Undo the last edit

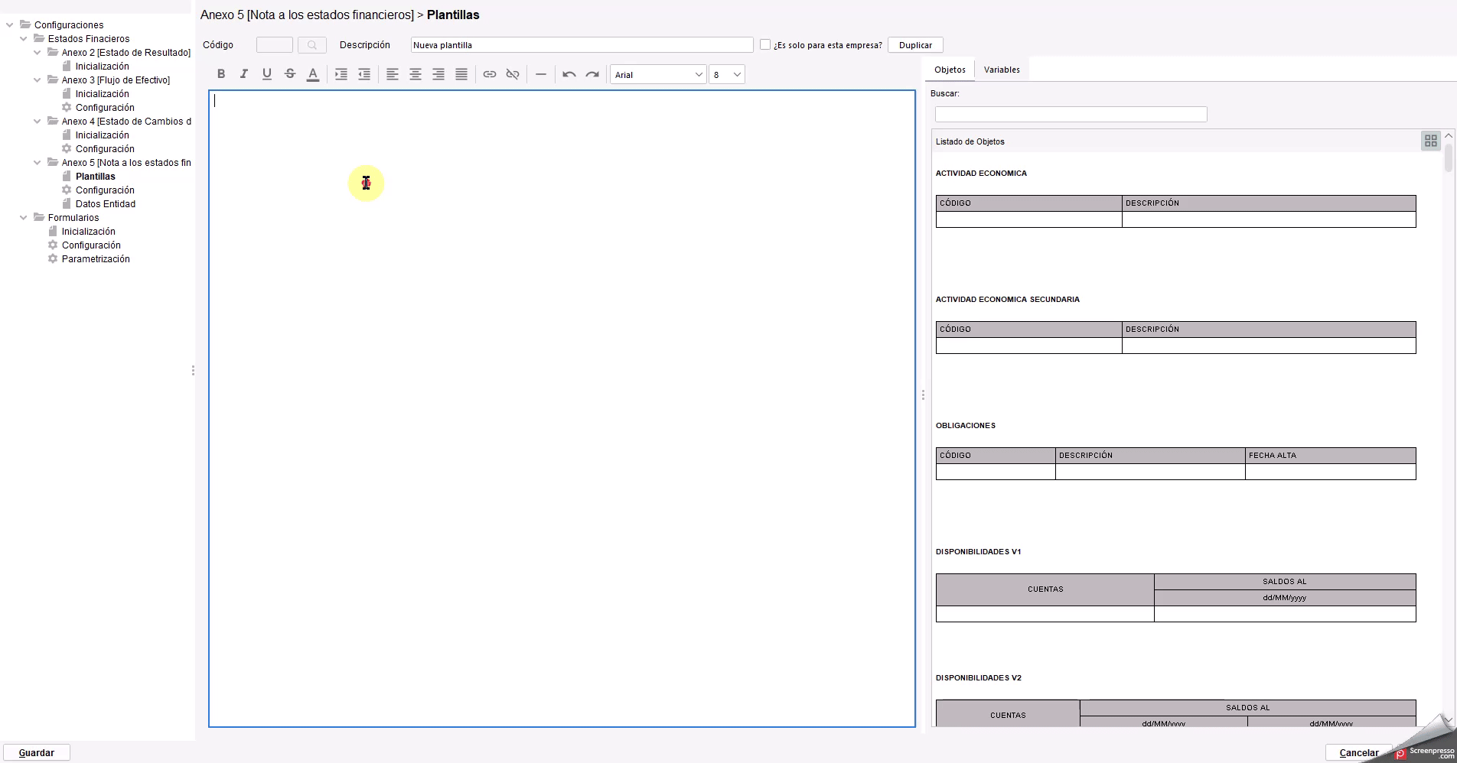coord(569,74)
